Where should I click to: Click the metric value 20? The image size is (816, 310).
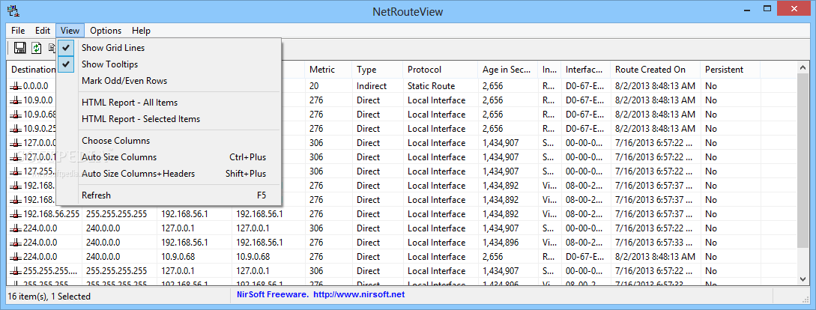click(x=314, y=86)
